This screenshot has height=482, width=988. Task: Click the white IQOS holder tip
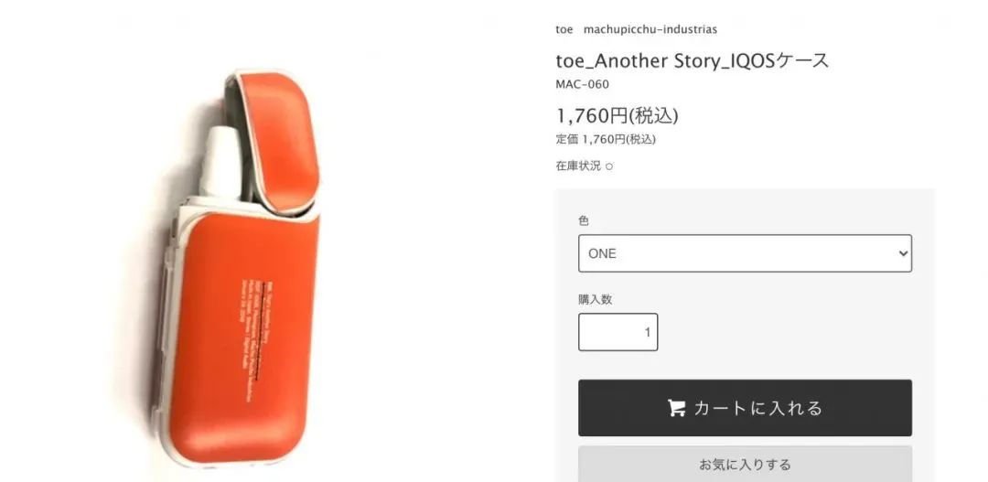tap(221, 161)
